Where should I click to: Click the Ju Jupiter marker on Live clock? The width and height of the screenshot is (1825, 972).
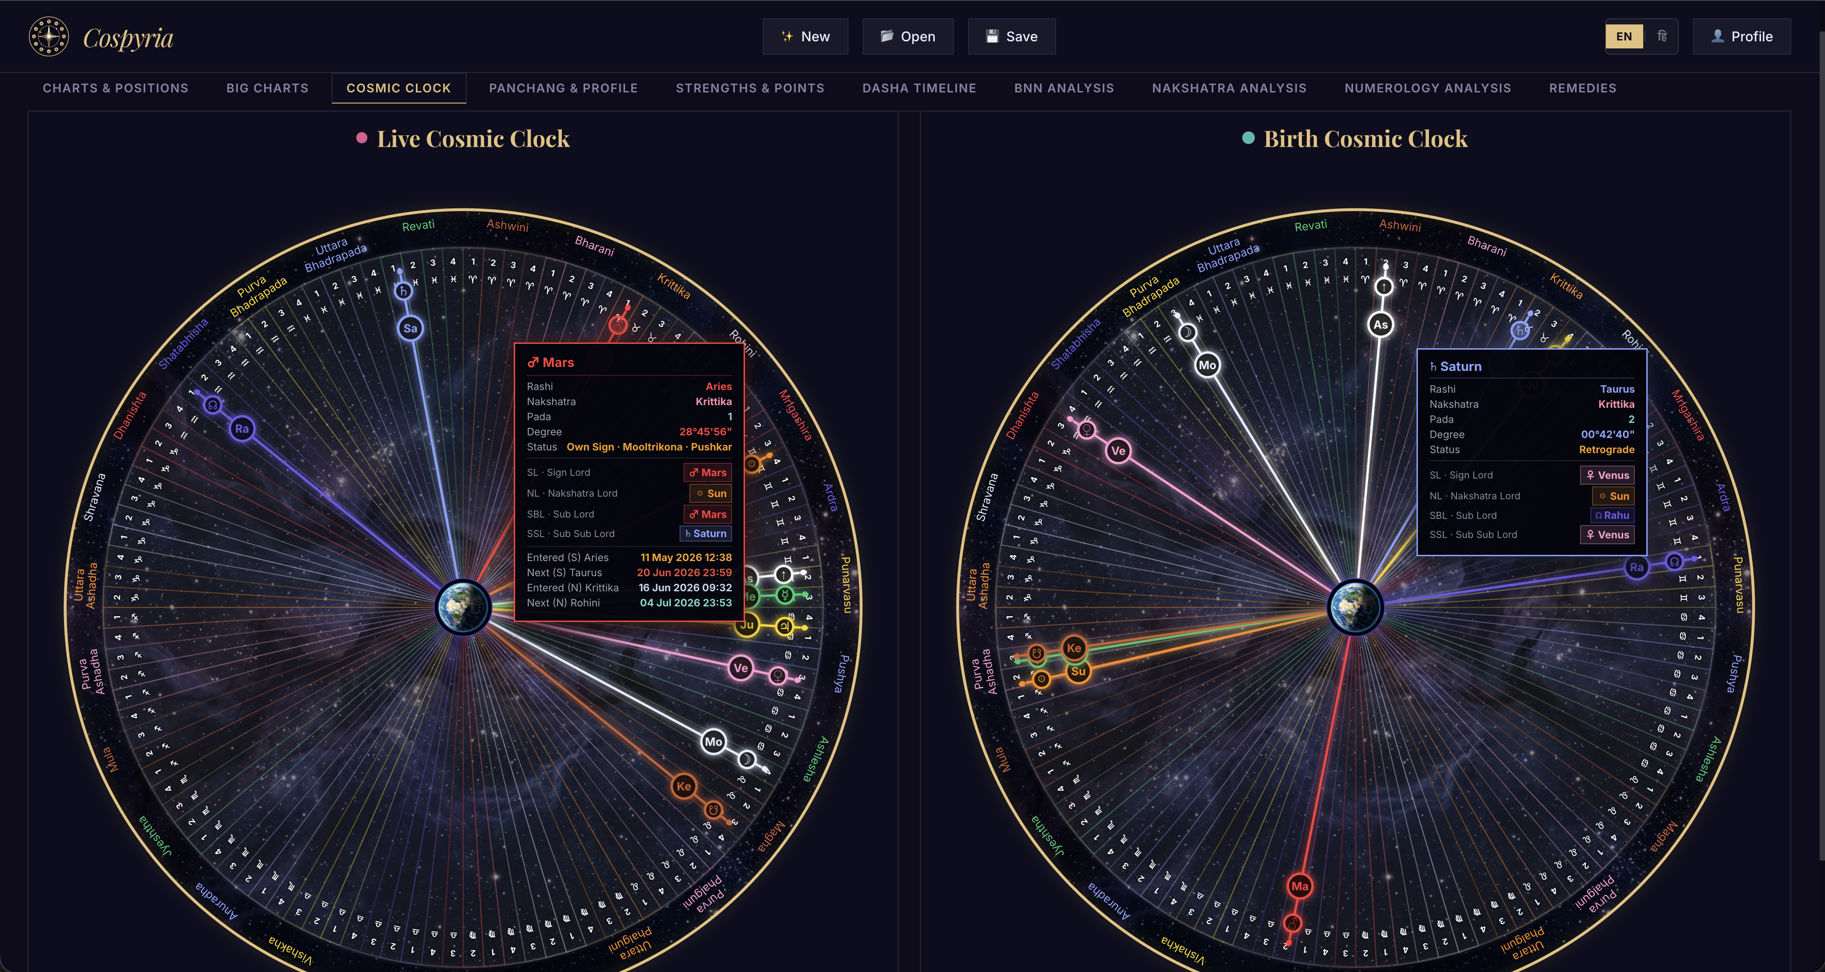coord(747,625)
